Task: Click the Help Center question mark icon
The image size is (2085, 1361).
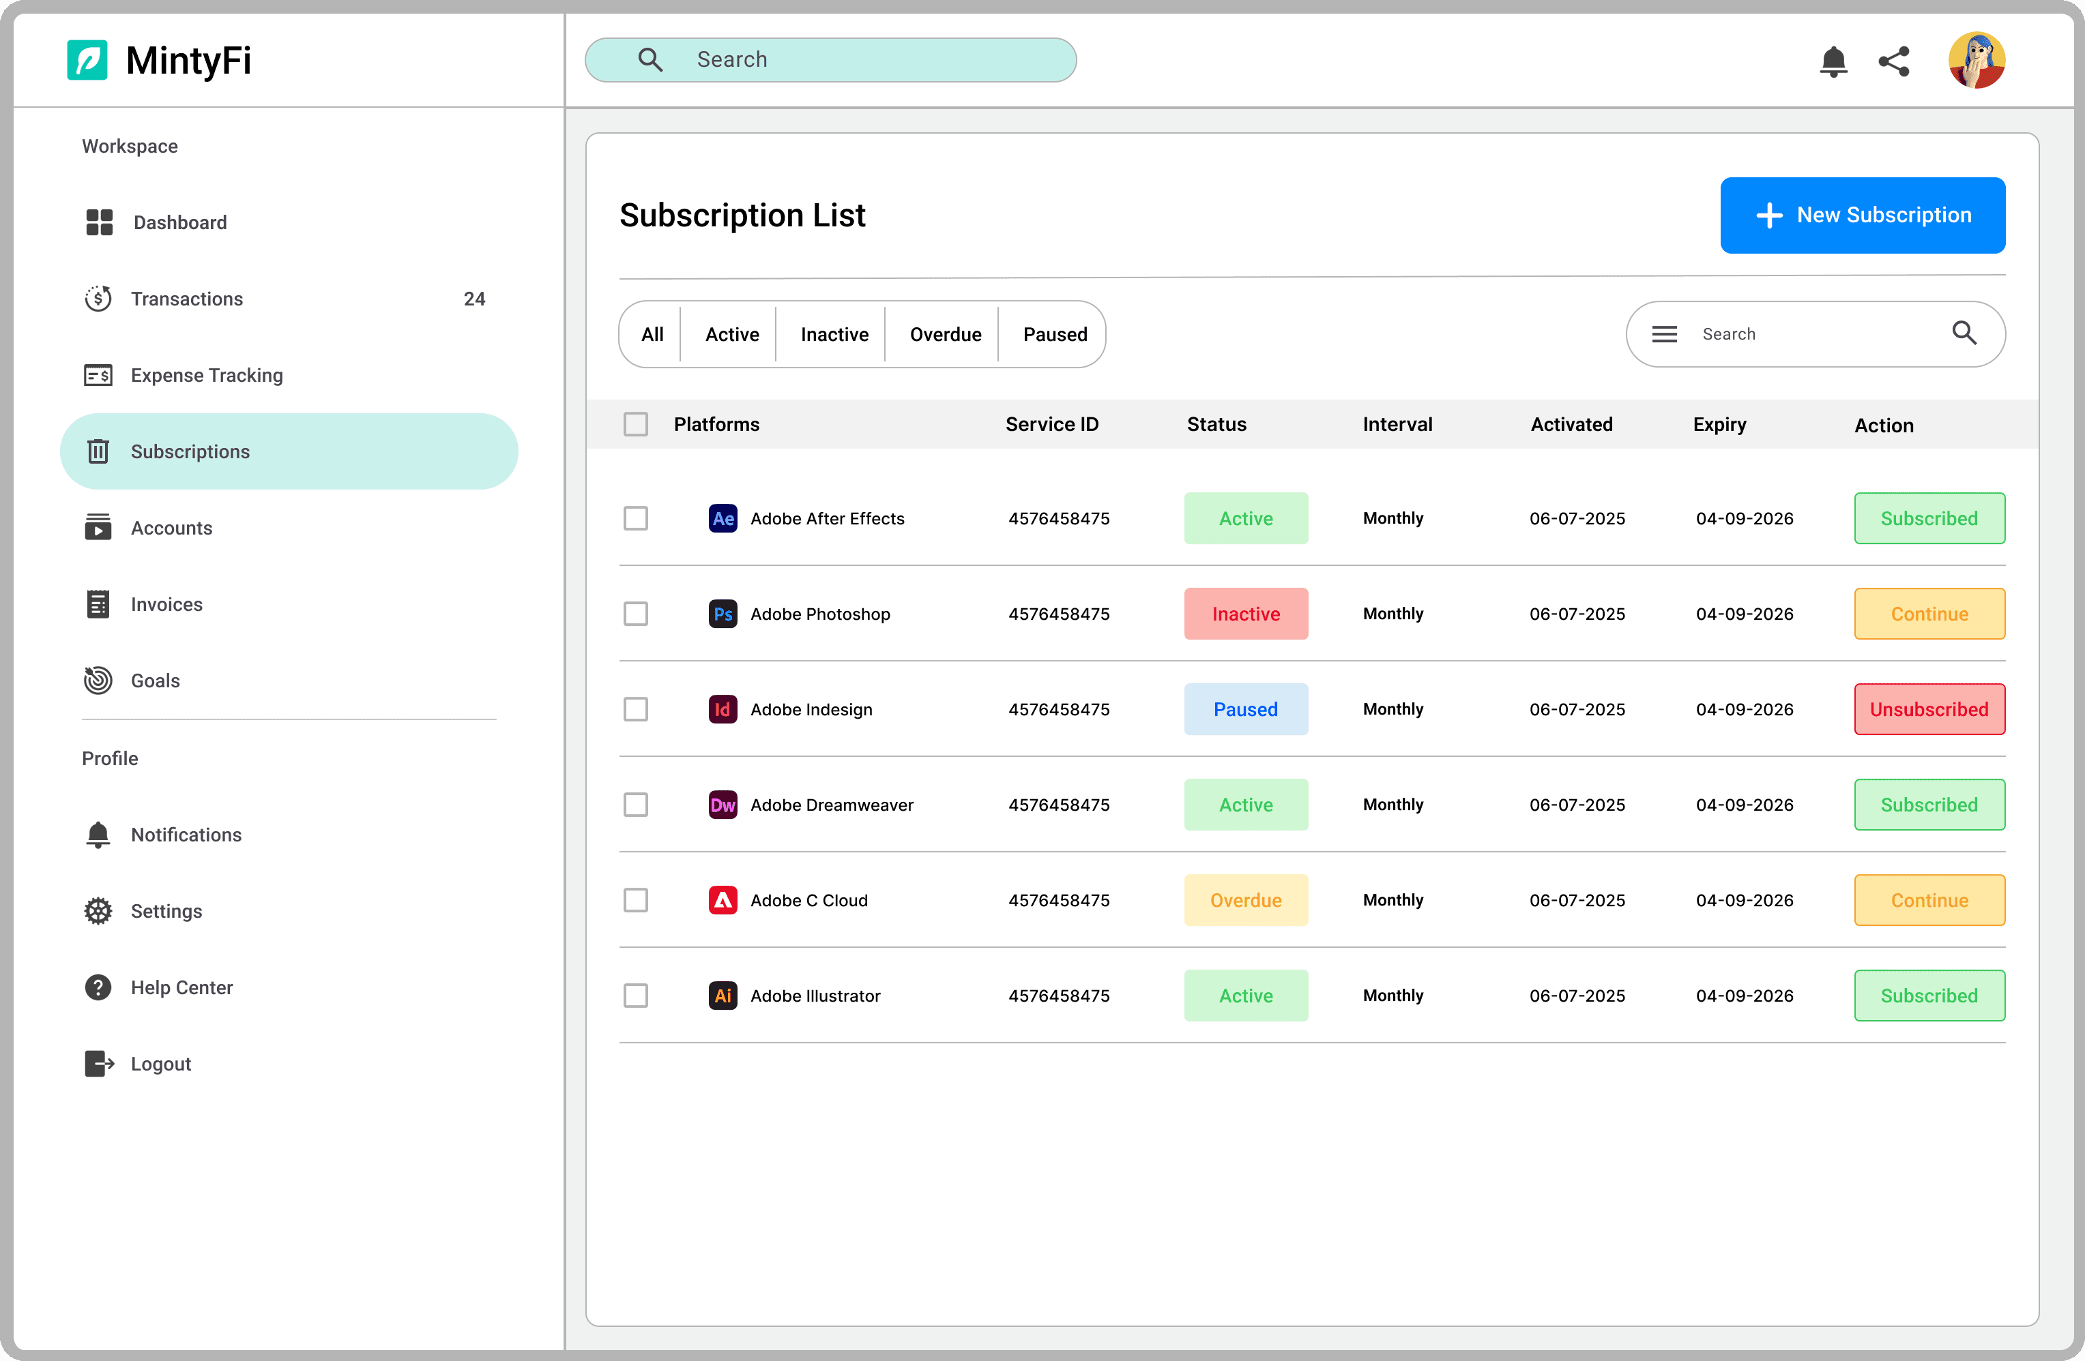Action: coord(98,987)
